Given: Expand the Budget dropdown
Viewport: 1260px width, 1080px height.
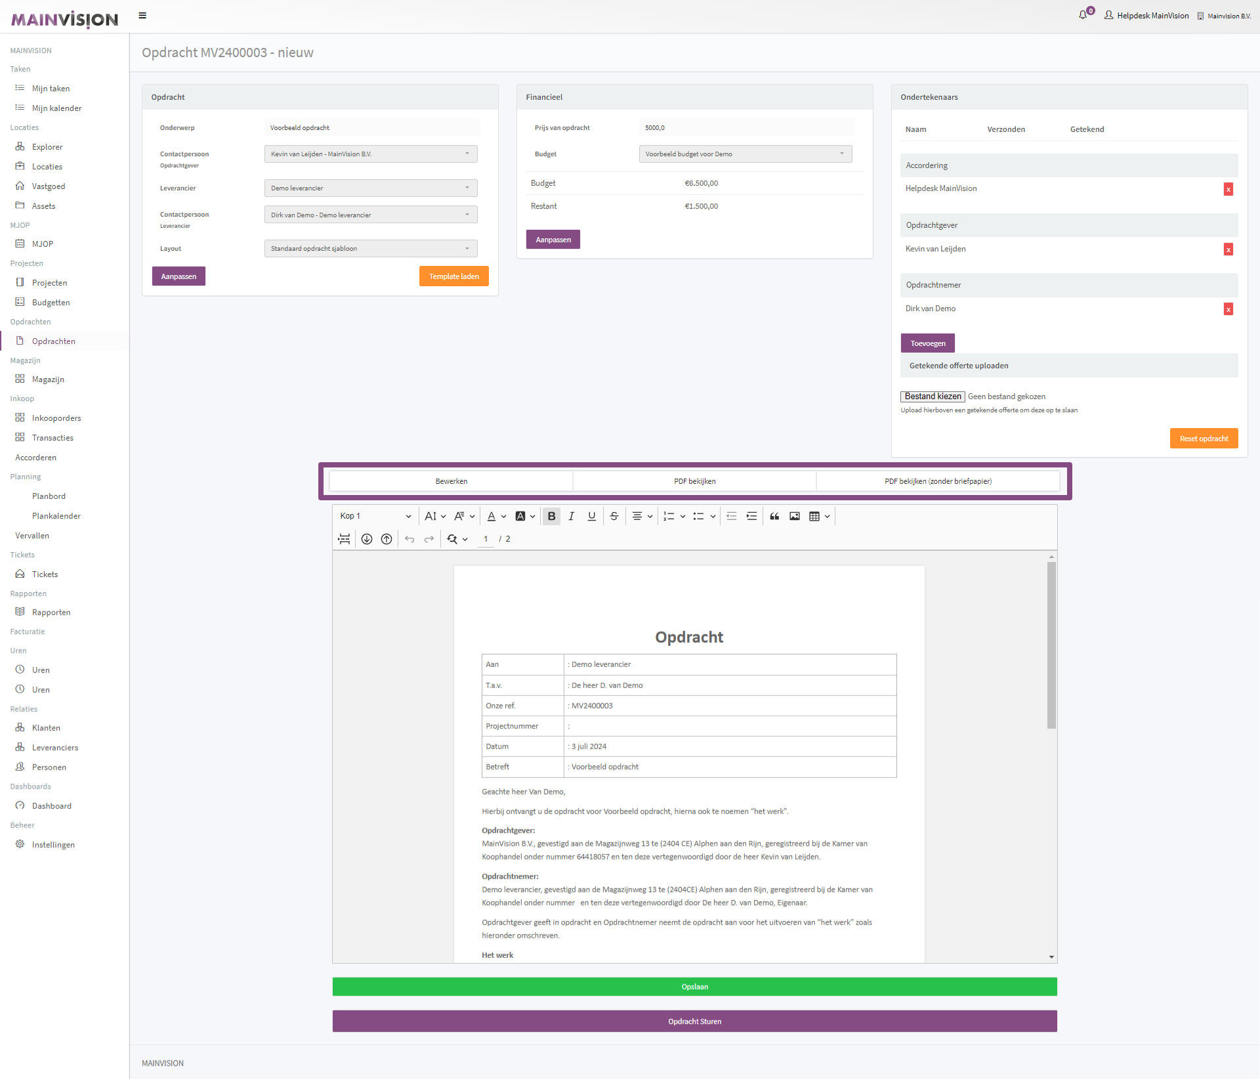Looking at the screenshot, I should (x=745, y=154).
